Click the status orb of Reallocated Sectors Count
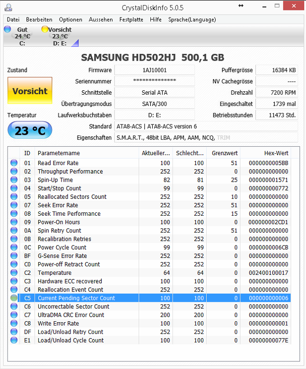Viewport: 306px width, 369px height. [x=14, y=196]
